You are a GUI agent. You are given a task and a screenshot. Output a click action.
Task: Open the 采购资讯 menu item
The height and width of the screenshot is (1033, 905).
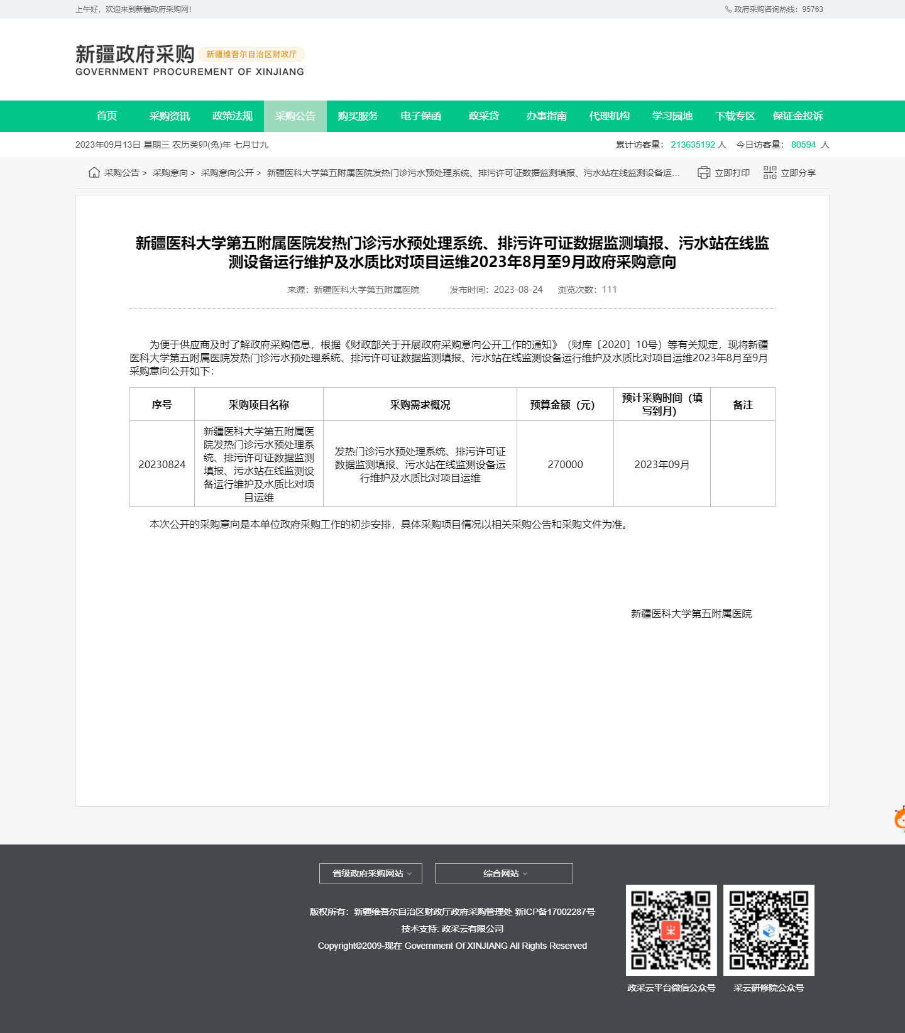(x=170, y=116)
